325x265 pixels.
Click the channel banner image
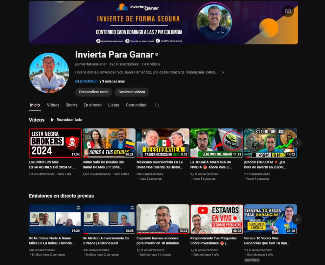163,23
